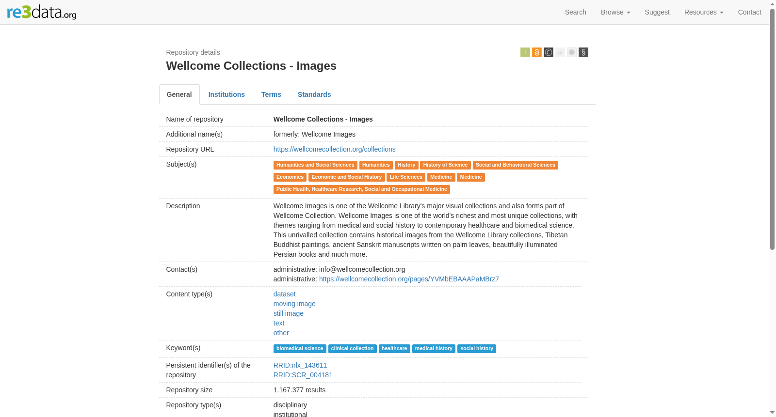This screenshot has width=776, height=417.
Task: Click the 'Economics' subject tag
Action: pyautogui.click(x=290, y=177)
